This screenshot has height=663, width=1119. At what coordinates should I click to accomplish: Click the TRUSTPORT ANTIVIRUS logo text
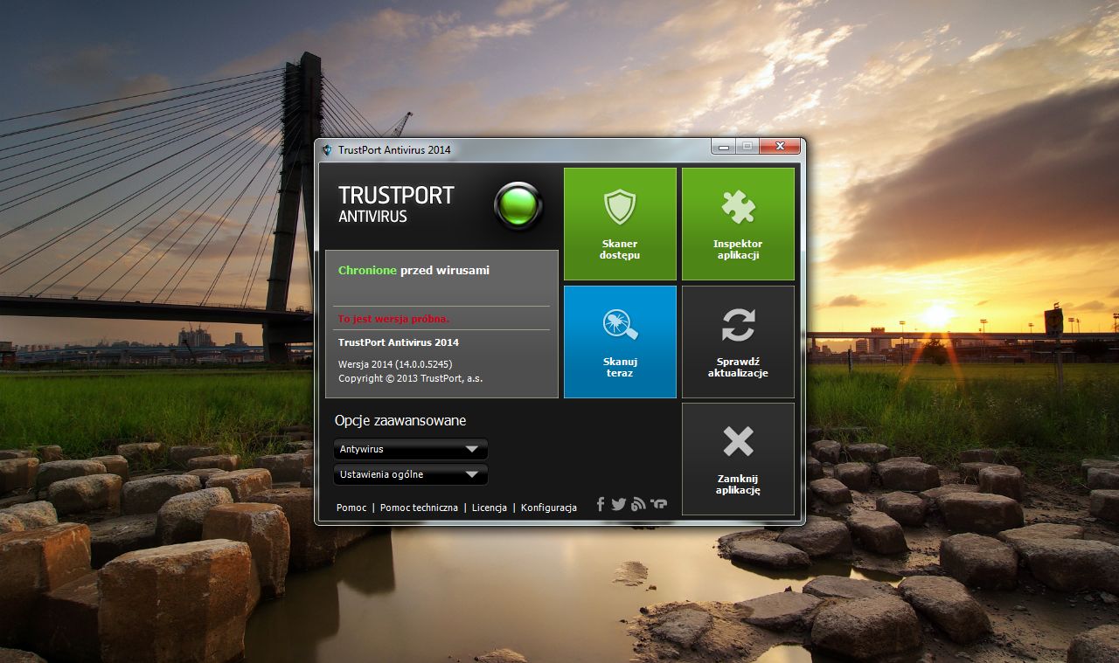396,204
